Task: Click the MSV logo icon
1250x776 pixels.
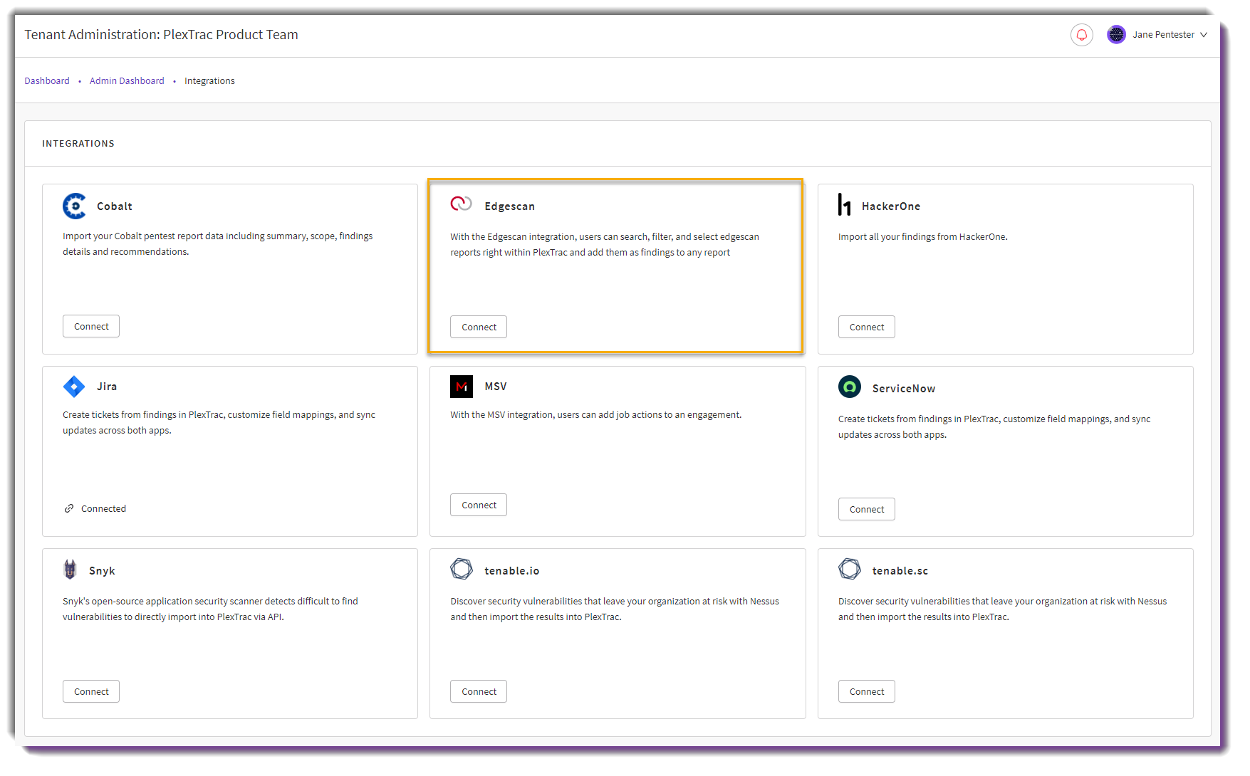Action: click(462, 387)
